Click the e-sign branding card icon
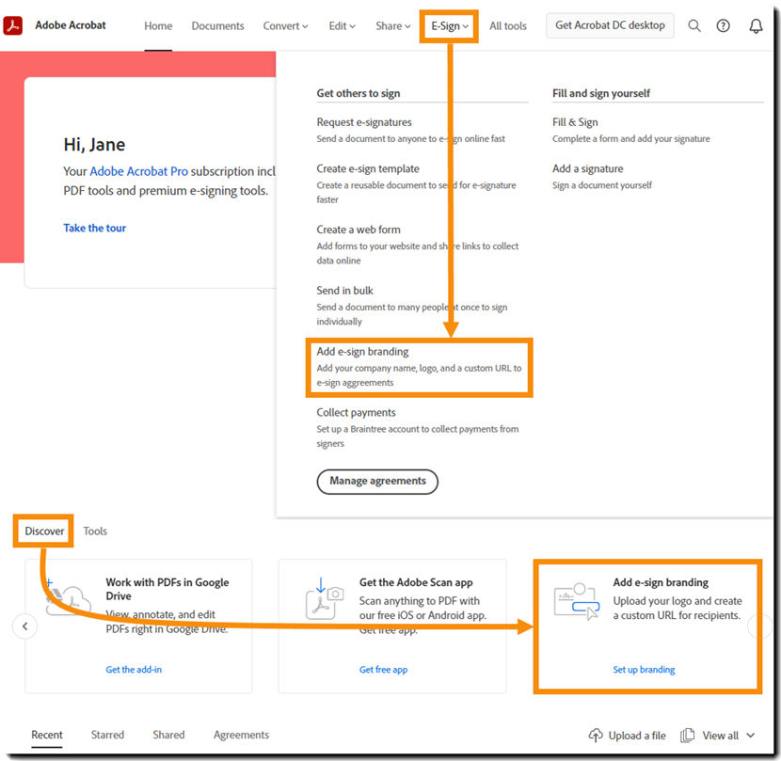The width and height of the screenshot is (781, 761). 577,601
